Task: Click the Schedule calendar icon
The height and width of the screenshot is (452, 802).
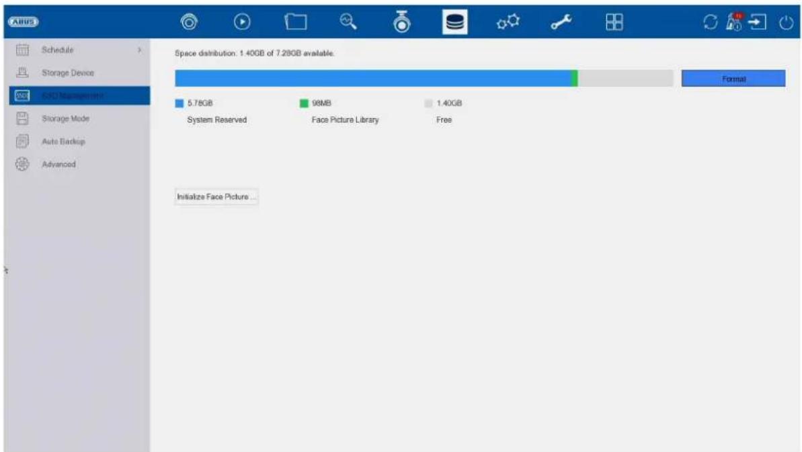Action: point(22,50)
